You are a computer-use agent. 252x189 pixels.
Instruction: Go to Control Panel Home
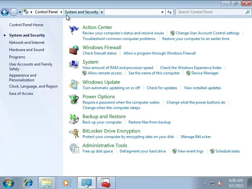tap(26, 25)
